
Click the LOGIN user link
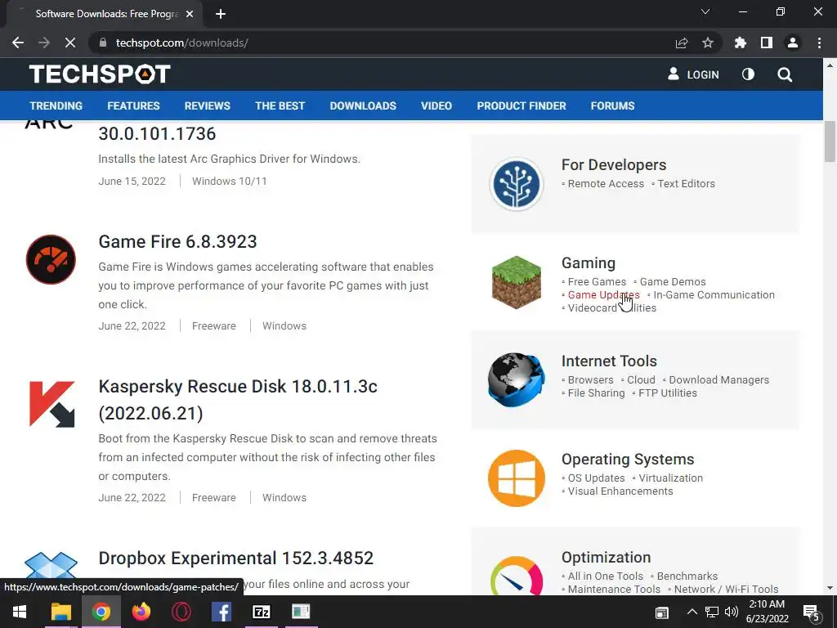tap(693, 74)
